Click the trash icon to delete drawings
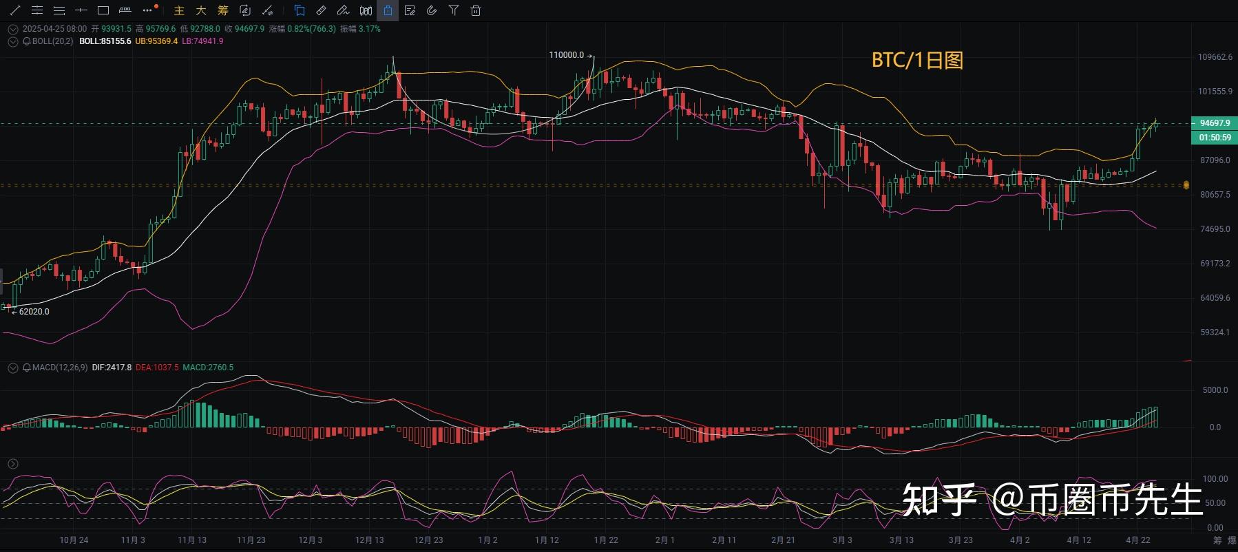Viewport: 1238px width, 552px height. pyautogui.click(x=475, y=10)
